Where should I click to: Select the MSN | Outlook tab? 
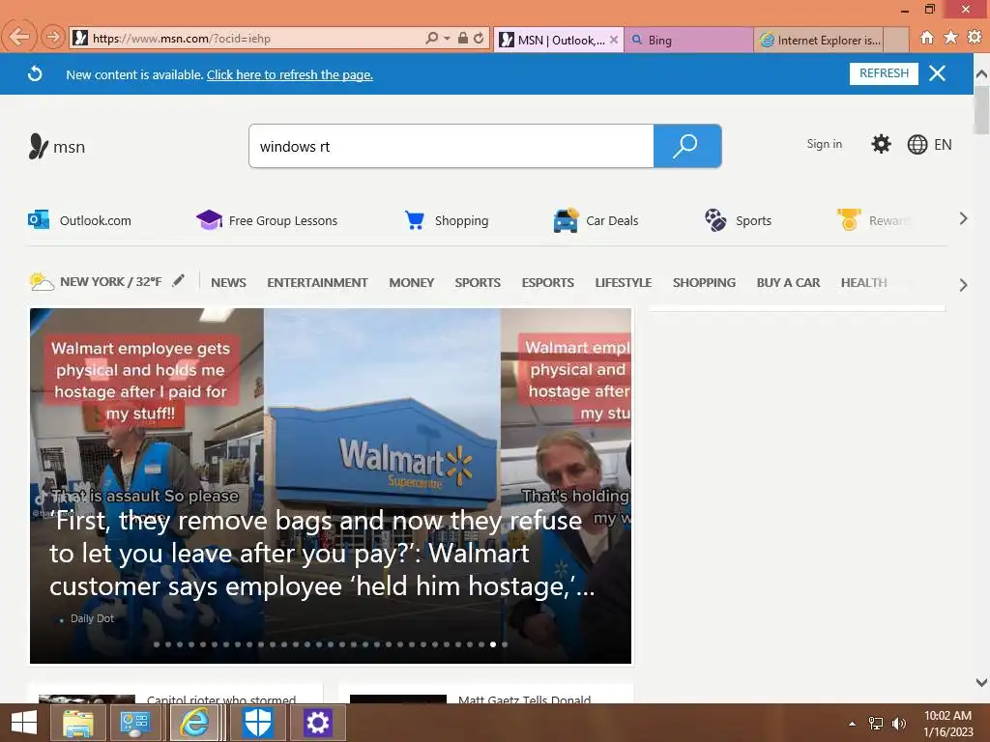pos(559,40)
